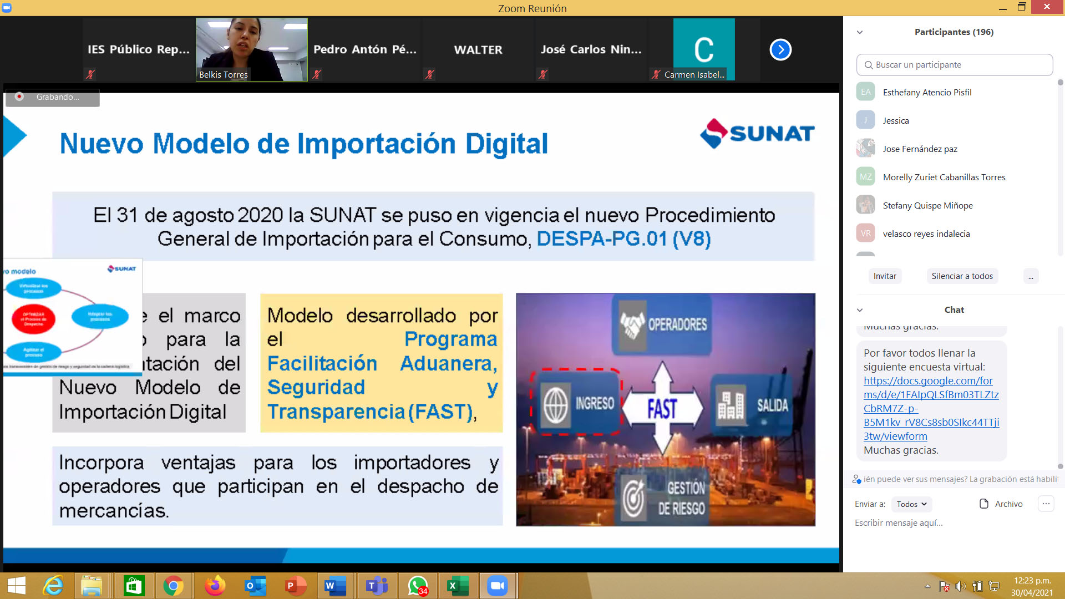Open PowerPoint from taskbar

click(296, 586)
